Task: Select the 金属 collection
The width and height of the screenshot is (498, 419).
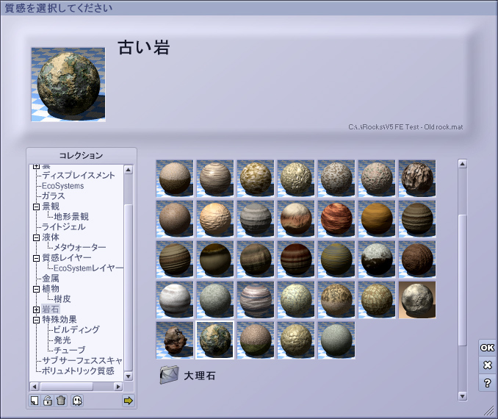Action: (x=51, y=279)
